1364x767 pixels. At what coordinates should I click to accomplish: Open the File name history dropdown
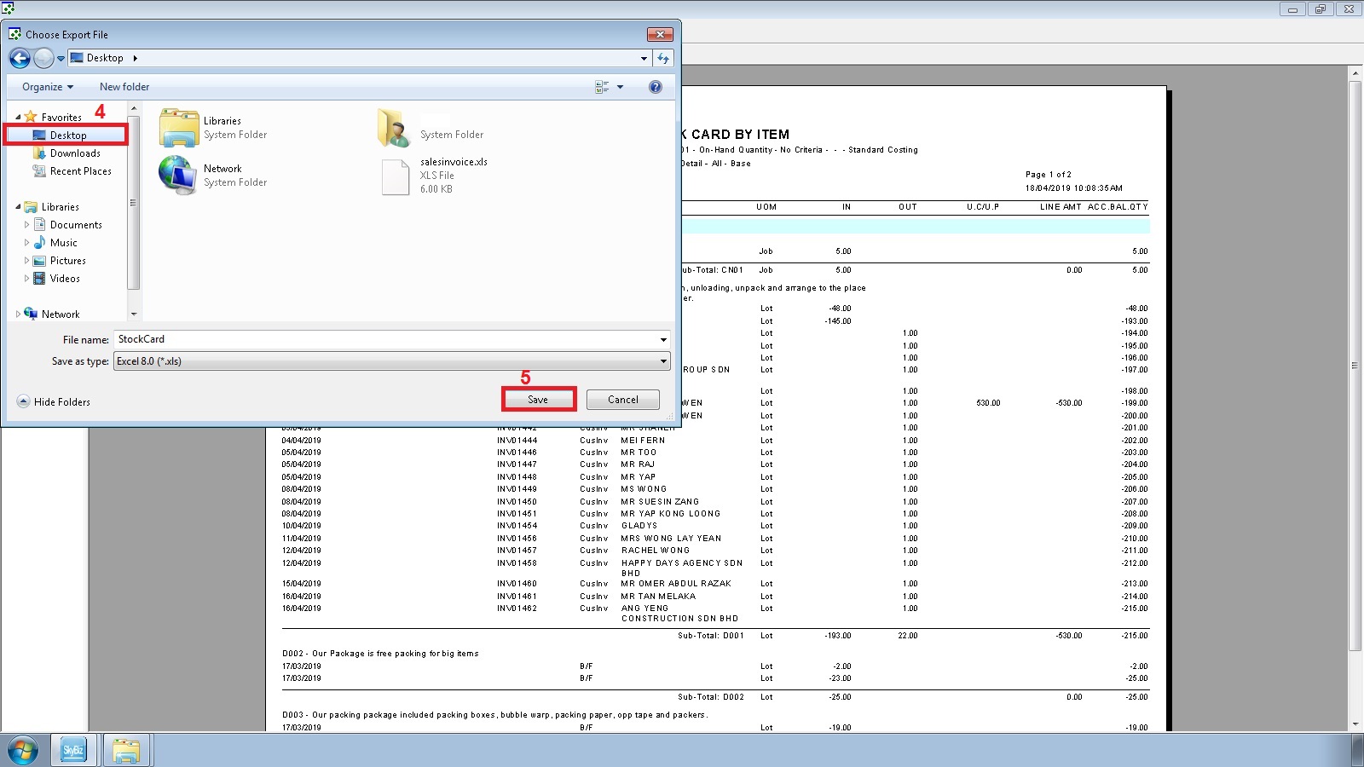(x=663, y=339)
